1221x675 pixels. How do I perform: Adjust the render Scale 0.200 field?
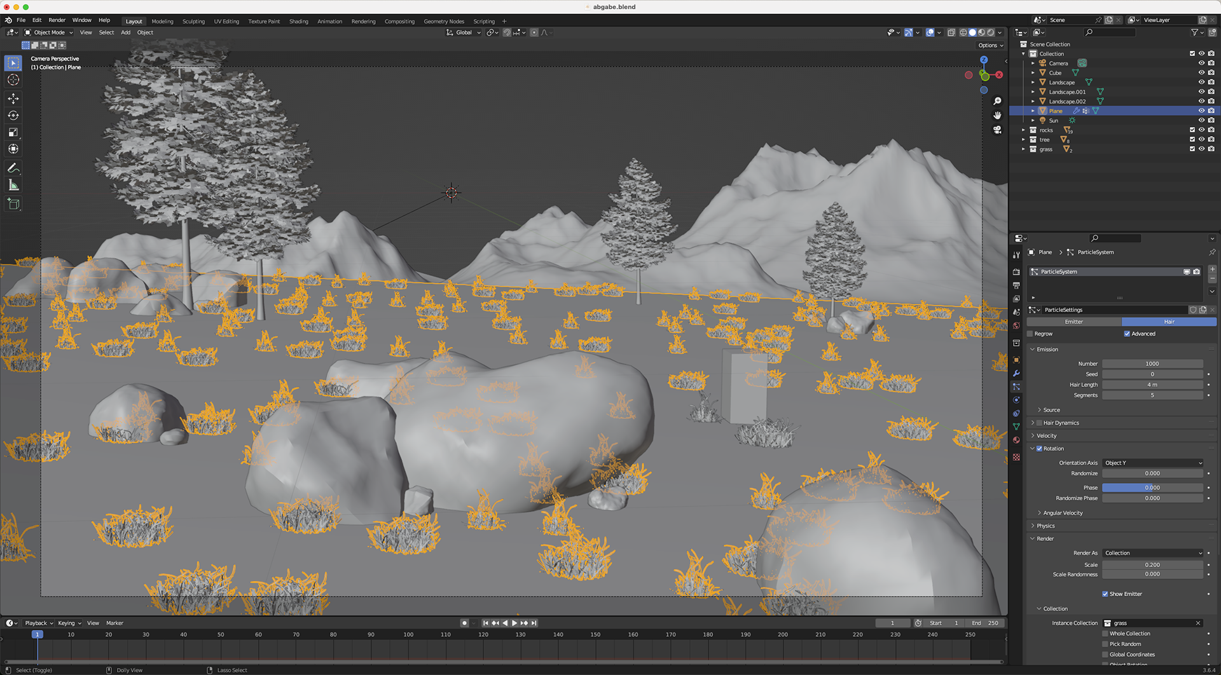click(x=1152, y=566)
